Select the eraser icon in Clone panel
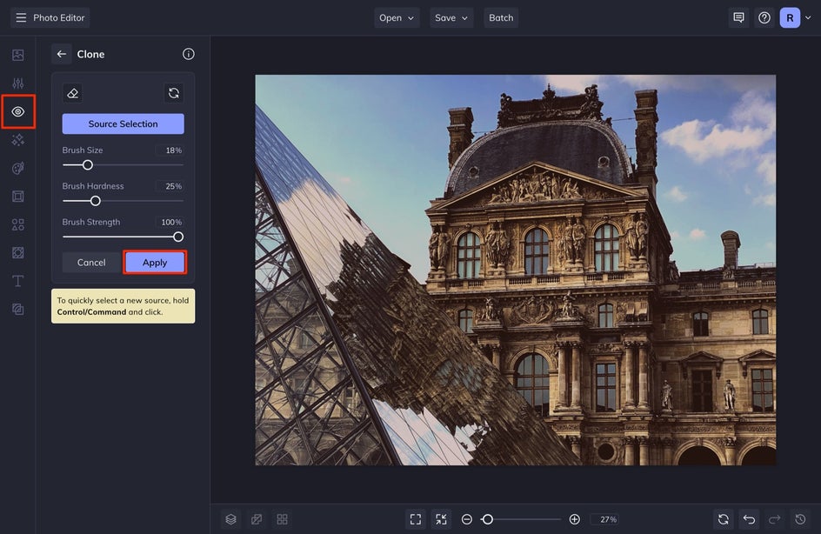This screenshot has width=821, height=534. click(x=73, y=93)
